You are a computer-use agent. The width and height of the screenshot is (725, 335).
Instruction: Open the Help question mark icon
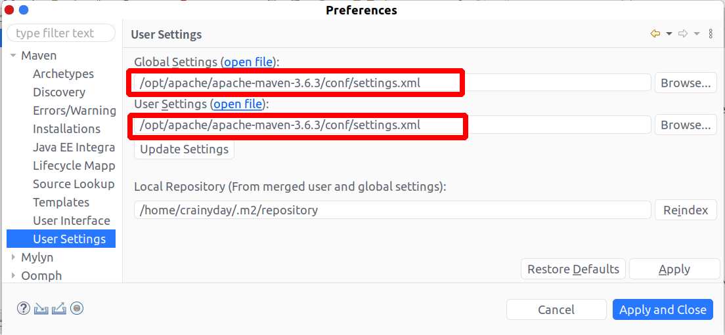coord(24,308)
